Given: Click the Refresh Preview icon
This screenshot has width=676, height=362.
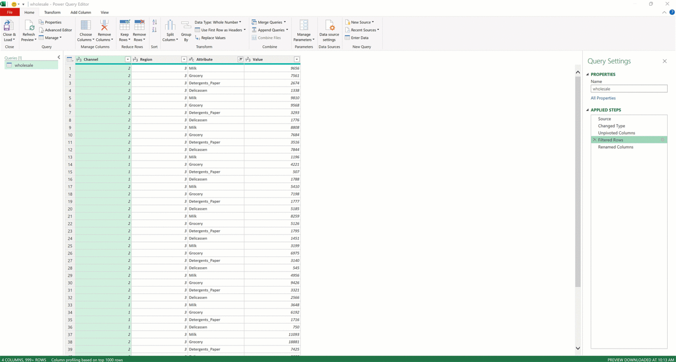Looking at the screenshot, I should (29, 26).
